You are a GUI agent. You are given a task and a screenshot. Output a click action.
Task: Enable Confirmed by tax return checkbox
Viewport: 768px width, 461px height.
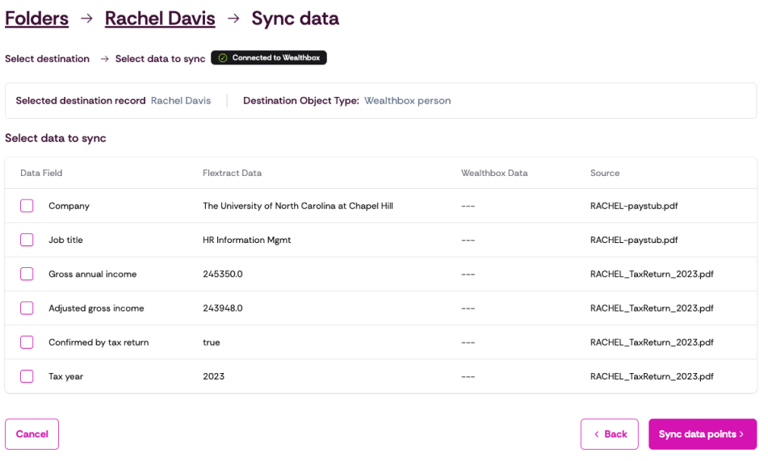coord(27,342)
